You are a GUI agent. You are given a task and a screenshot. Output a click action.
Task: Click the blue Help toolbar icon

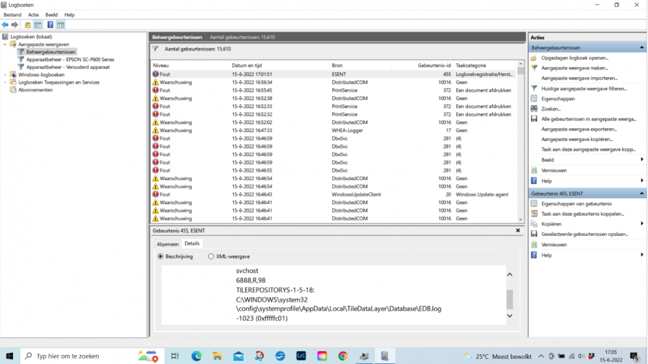tap(50, 25)
